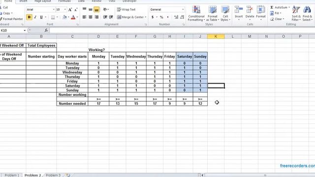
Task: Toggle Underline formatting
Action: pos(41,17)
